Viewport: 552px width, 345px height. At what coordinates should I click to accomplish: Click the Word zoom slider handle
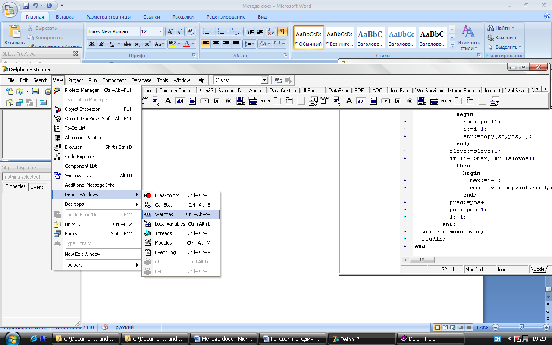(x=521, y=328)
